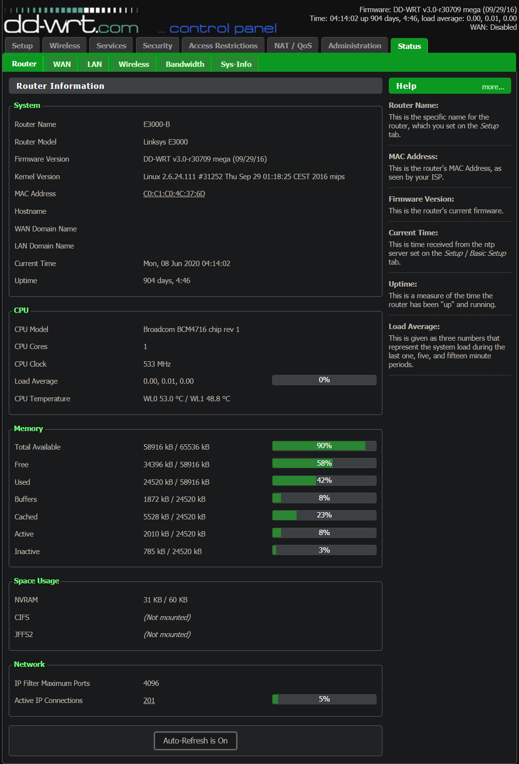This screenshot has height=764, width=519.
Task: Open the Administration tab
Action: pos(355,45)
